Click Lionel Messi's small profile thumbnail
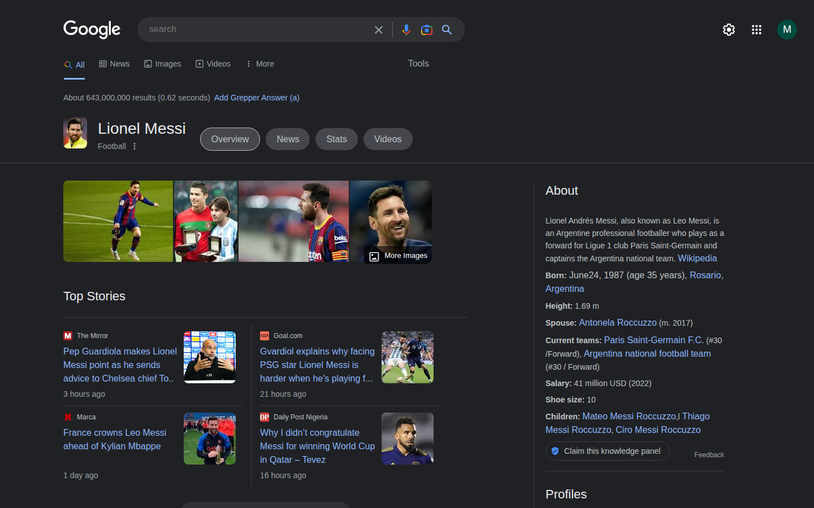This screenshot has height=508, width=814. click(75, 133)
